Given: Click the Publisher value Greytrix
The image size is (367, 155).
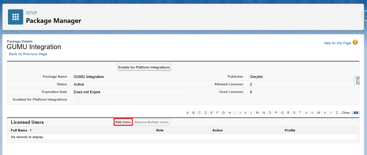Looking at the screenshot, I should pyautogui.click(x=256, y=77).
